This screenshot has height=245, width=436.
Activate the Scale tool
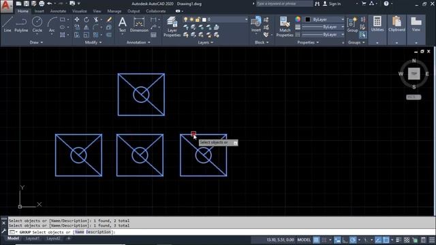87,35
